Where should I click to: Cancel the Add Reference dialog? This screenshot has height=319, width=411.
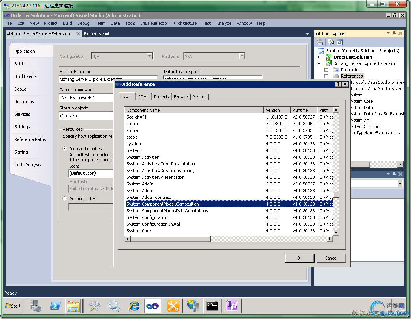[x=331, y=258]
